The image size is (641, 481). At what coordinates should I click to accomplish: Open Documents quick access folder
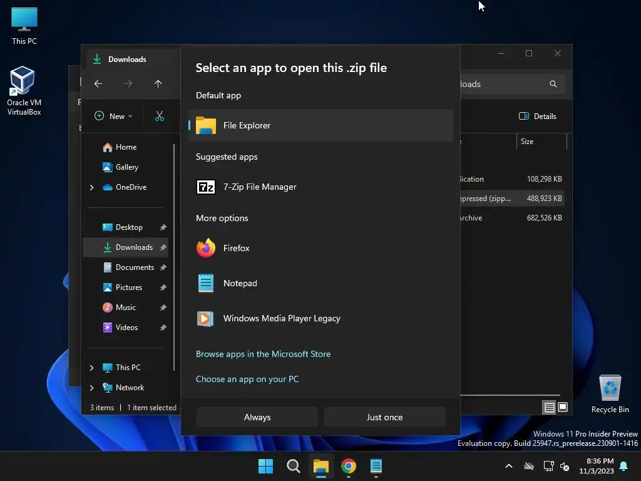pyautogui.click(x=135, y=267)
